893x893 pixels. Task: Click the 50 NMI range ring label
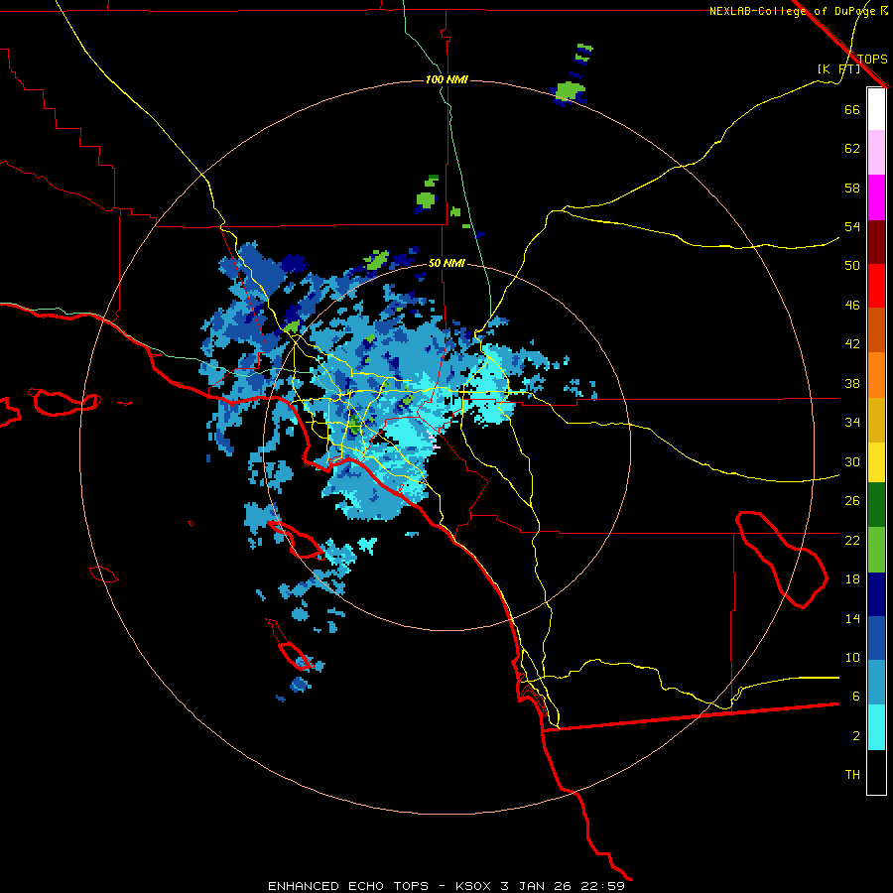446,263
